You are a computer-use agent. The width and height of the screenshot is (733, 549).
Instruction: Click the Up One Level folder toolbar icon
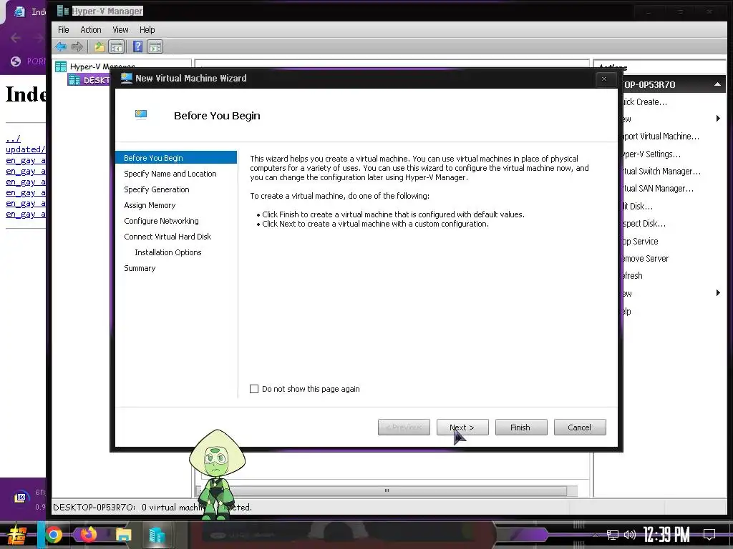pyautogui.click(x=99, y=46)
